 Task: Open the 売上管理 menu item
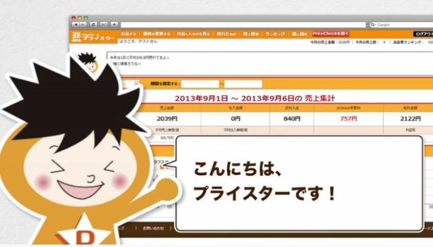(x=251, y=34)
